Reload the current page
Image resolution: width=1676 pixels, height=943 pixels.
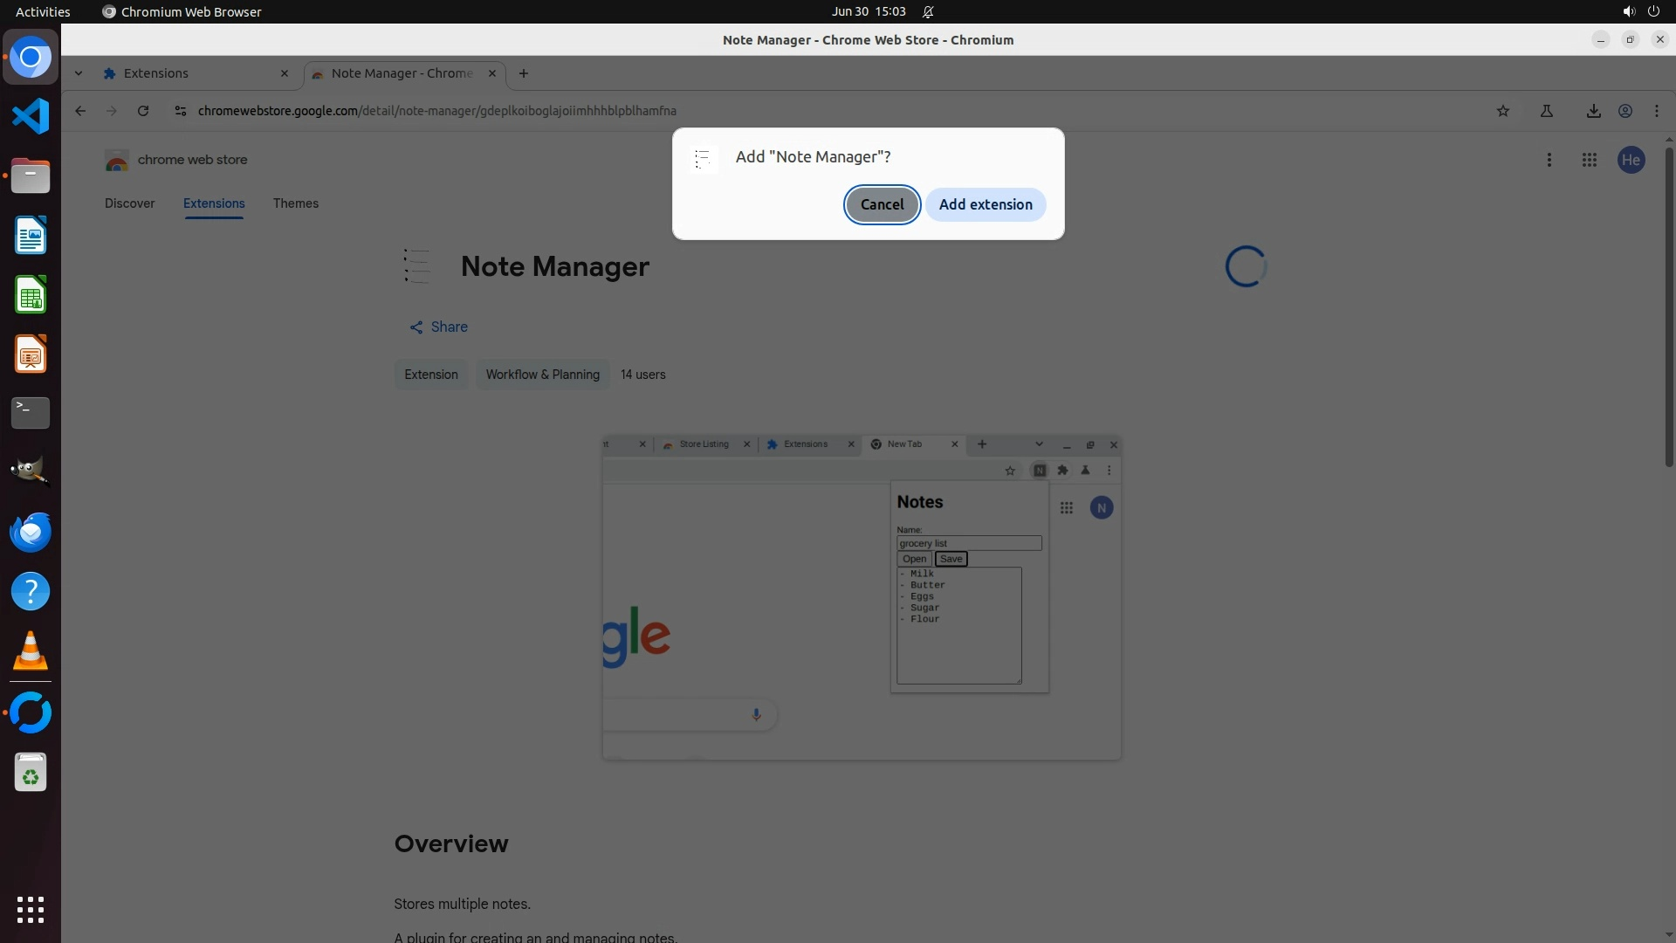coord(143,111)
